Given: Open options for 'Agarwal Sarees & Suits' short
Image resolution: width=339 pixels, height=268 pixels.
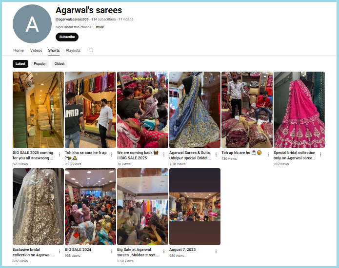Looking at the screenshot, I should (216, 154).
